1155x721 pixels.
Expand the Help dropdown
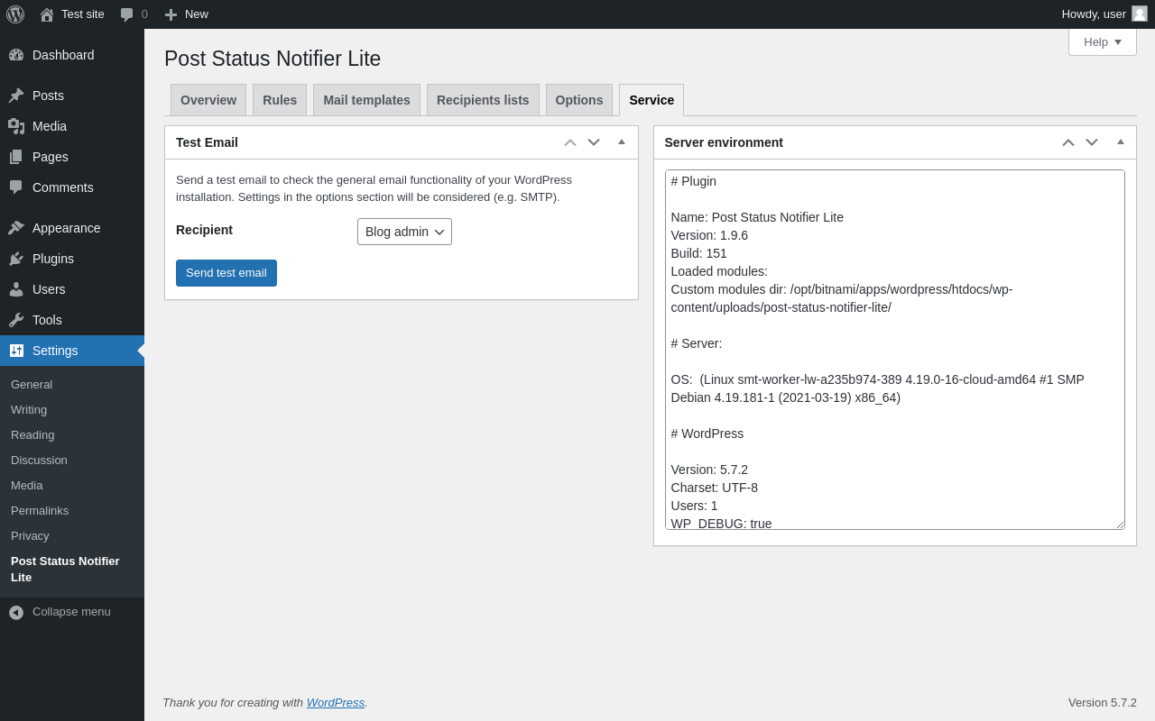click(1102, 42)
